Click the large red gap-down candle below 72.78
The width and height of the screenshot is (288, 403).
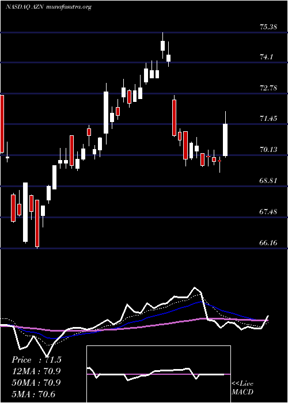175,117
